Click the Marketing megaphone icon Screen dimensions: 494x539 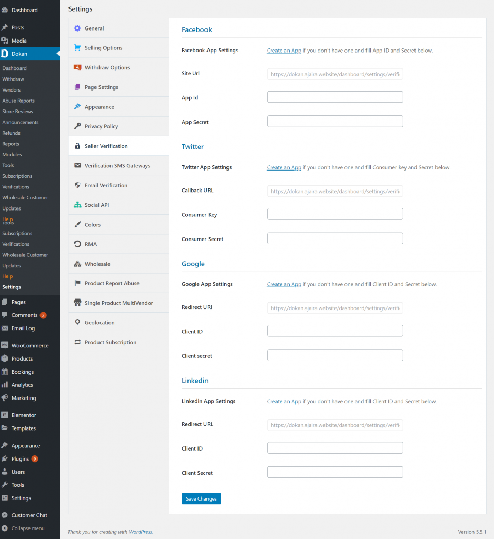pos(4,398)
